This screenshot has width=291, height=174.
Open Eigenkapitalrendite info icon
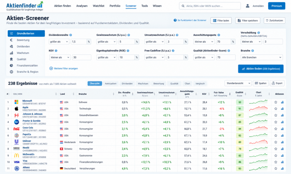[128, 51]
